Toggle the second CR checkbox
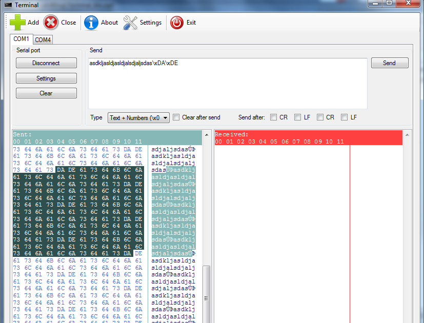Screen dimensions: 424x323 [x=320, y=117]
